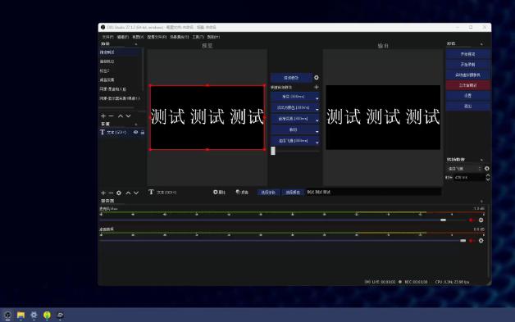Move the selected source up
The height and width of the screenshot is (322, 515).
[128, 193]
